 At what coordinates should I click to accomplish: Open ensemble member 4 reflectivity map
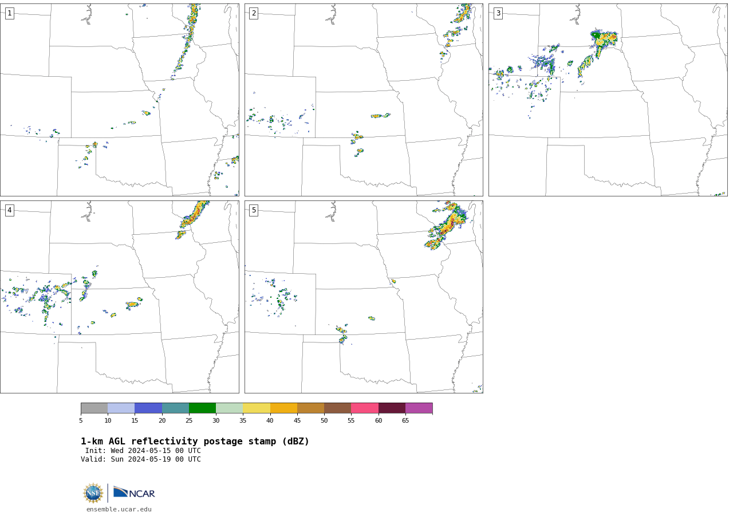coord(119,297)
